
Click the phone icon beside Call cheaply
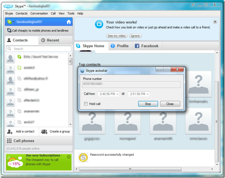[x=9, y=30]
